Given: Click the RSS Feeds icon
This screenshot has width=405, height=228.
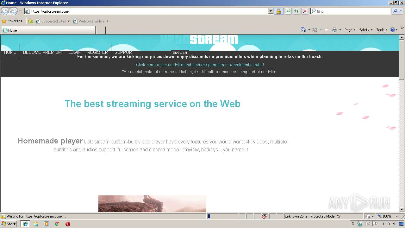Looking at the screenshot, I should coord(315,30).
